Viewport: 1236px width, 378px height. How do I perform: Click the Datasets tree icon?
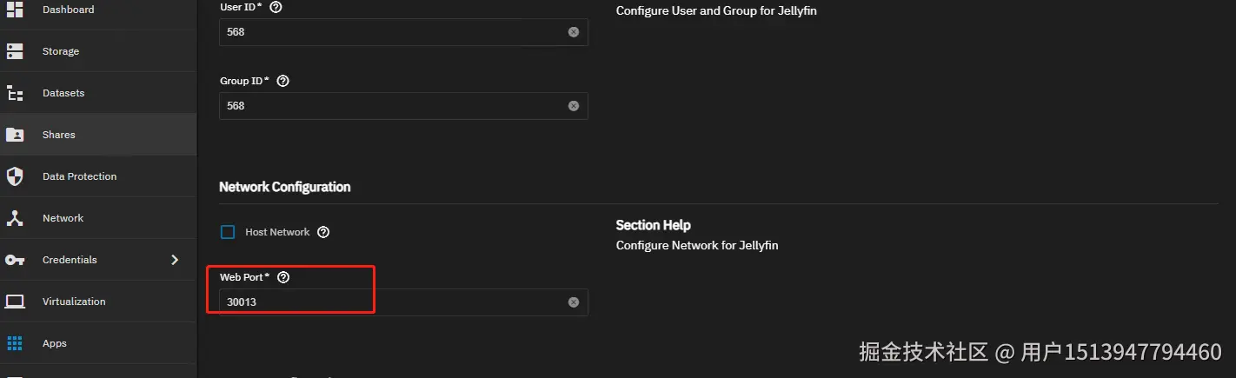point(15,93)
